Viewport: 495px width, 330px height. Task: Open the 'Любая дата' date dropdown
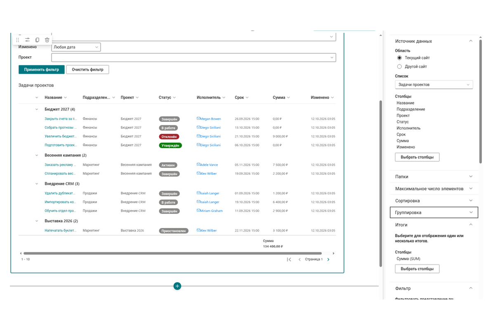tap(76, 47)
